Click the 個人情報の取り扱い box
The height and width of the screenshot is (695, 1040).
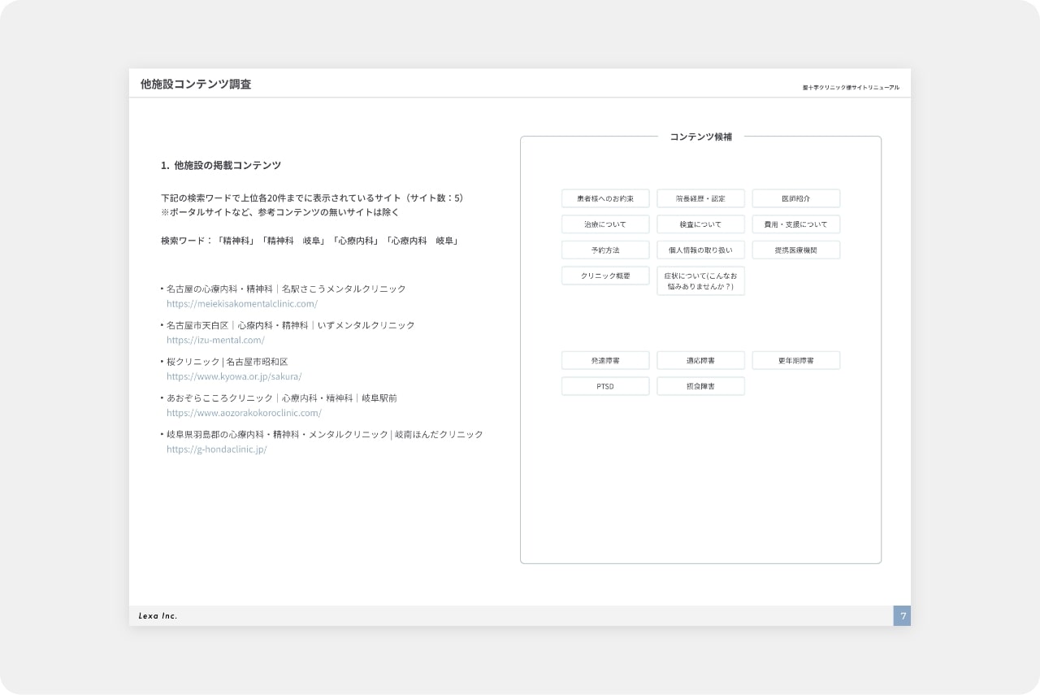click(700, 250)
